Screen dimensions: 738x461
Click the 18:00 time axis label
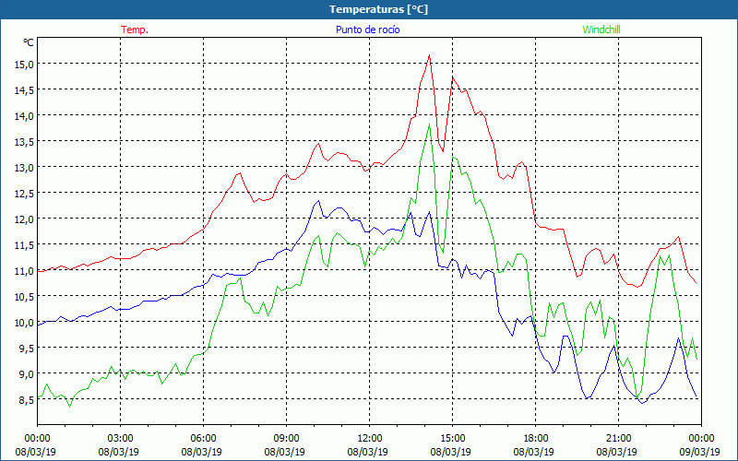tap(535, 439)
